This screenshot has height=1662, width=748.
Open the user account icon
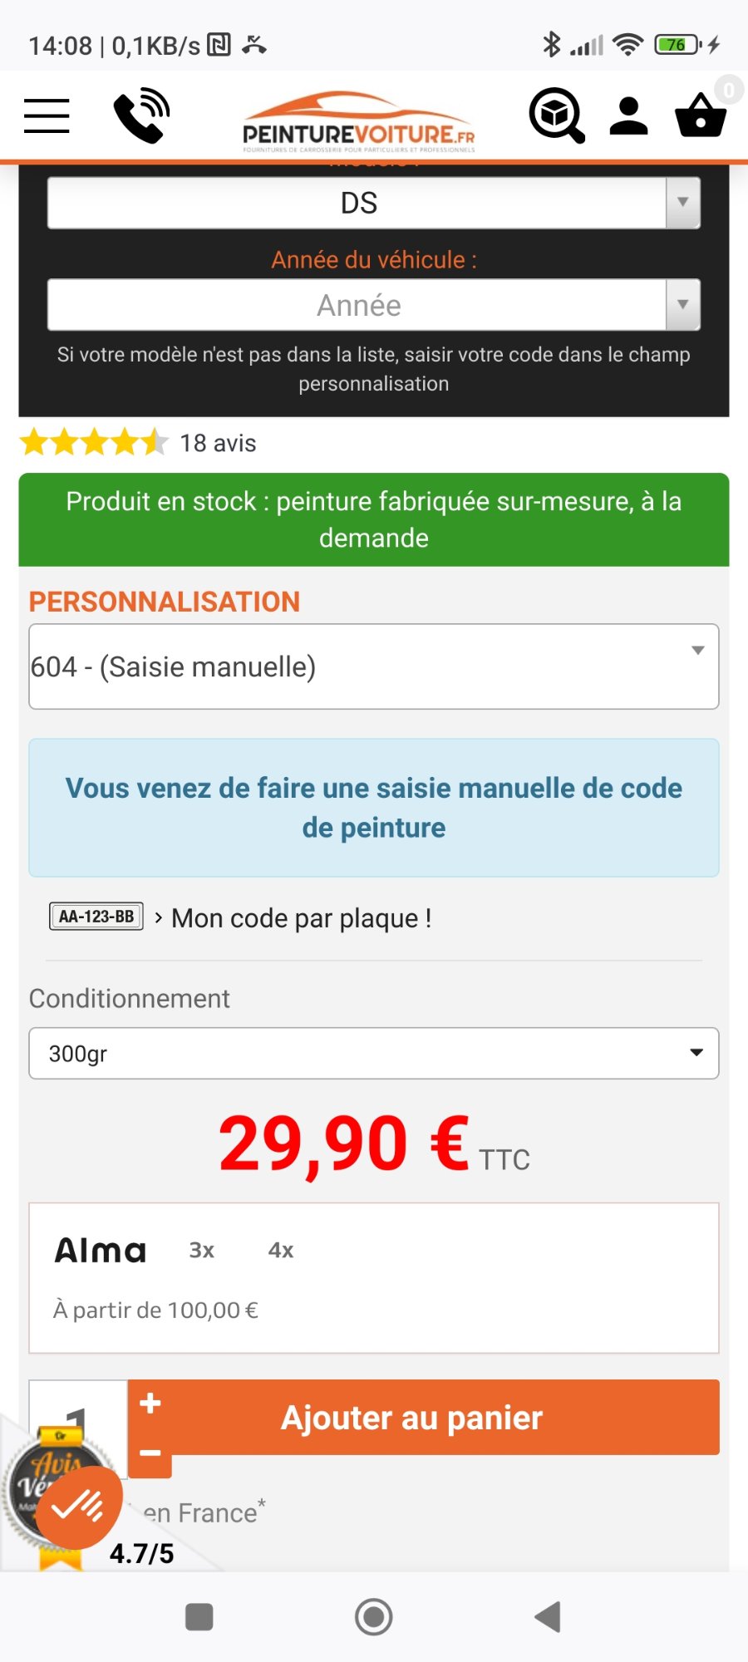(x=628, y=116)
